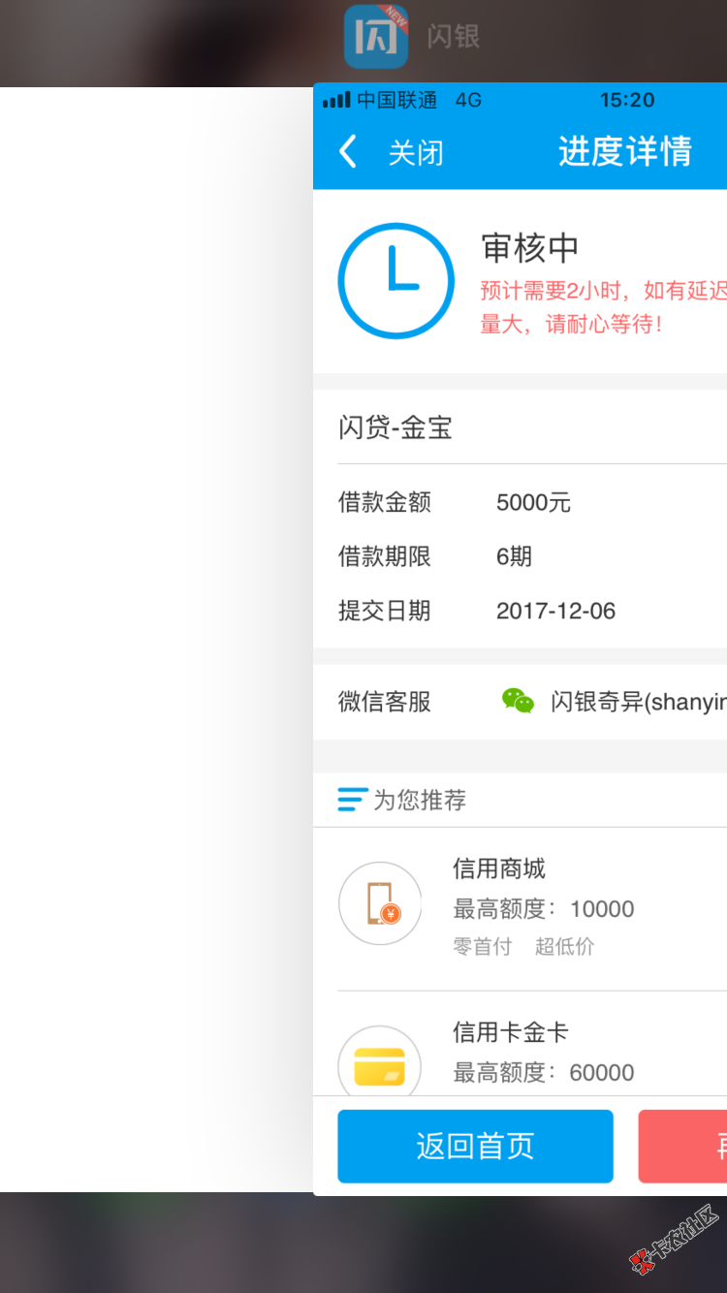The height and width of the screenshot is (1293, 727).
Task: Tap the 闪银奇异 WeChat account name
Action: [x=639, y=702]
